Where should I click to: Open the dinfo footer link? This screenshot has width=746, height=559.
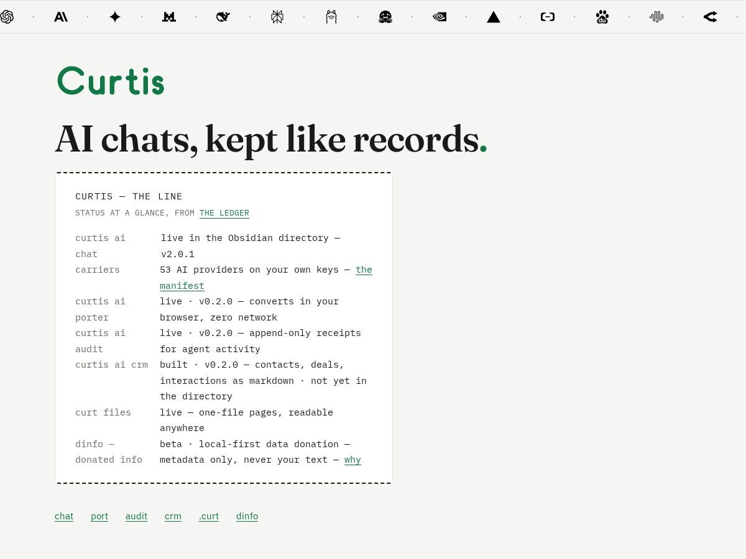[247, 516]
